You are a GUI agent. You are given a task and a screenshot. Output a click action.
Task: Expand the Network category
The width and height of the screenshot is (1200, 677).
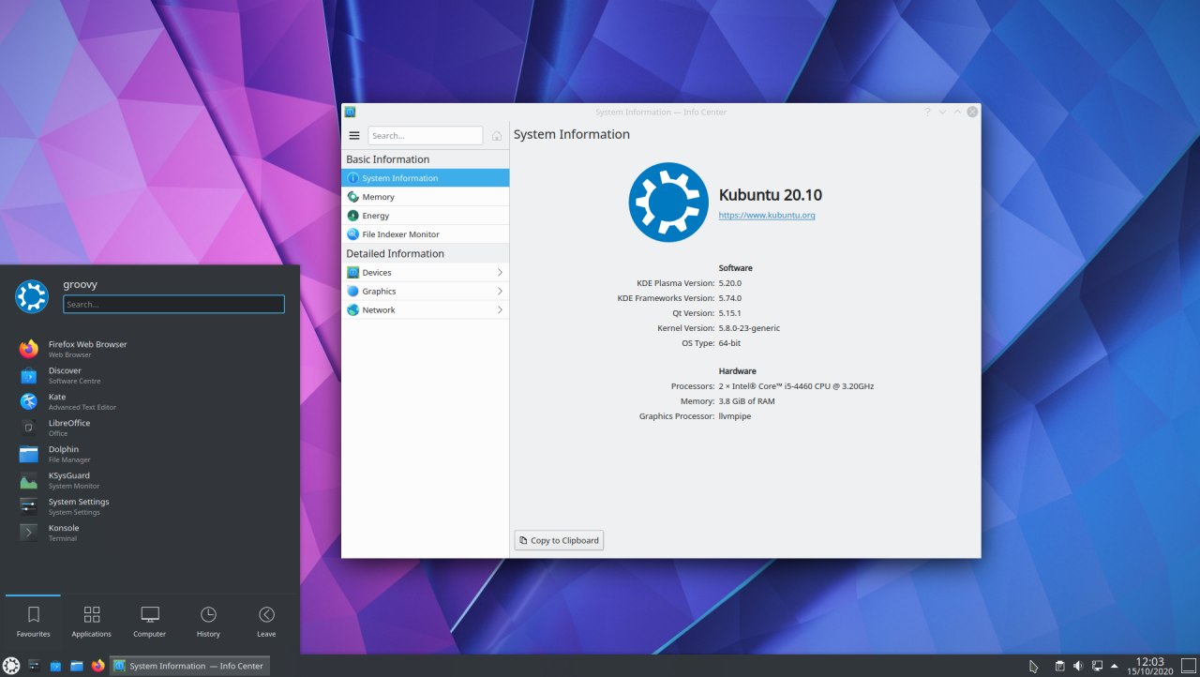[426, 309]
